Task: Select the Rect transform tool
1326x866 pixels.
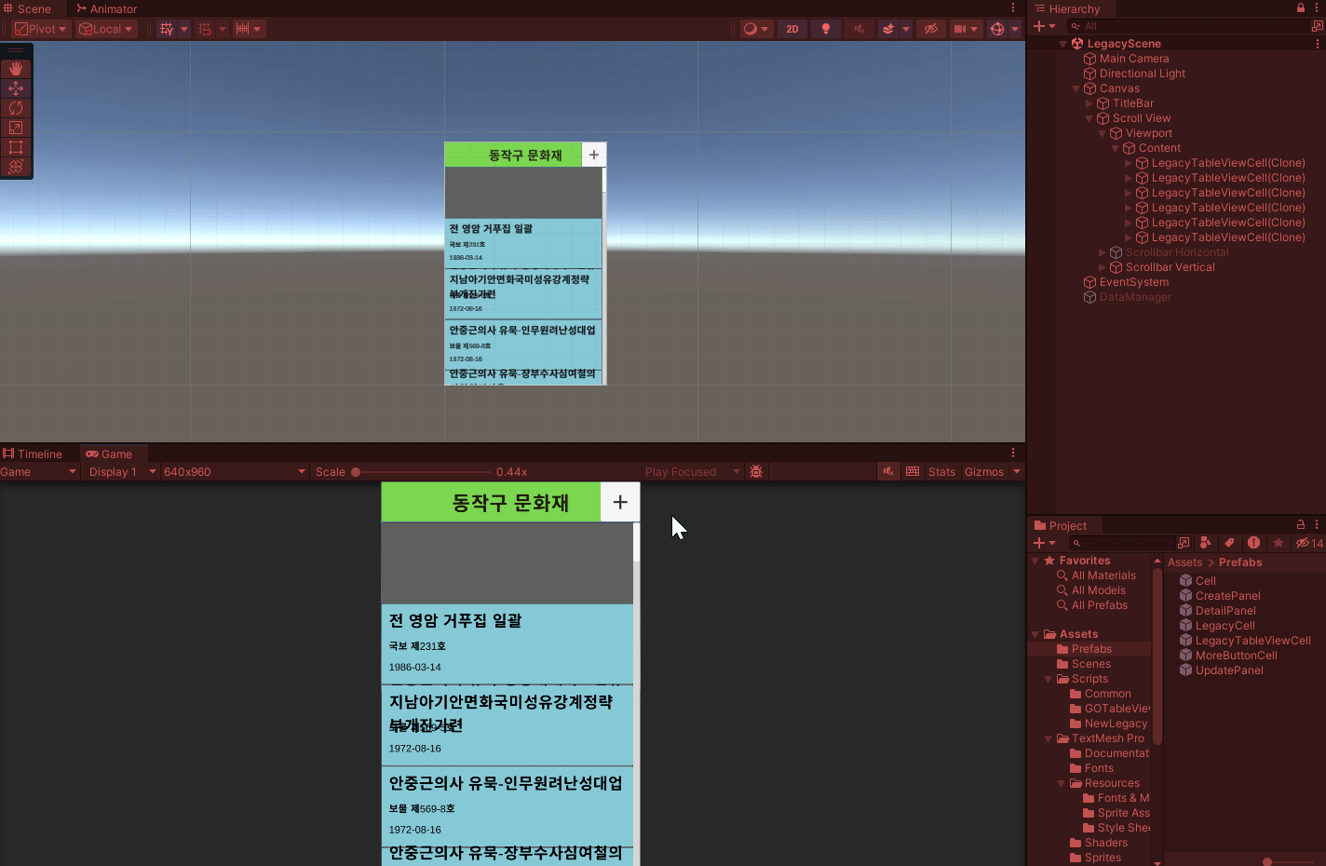Action: 16,147
